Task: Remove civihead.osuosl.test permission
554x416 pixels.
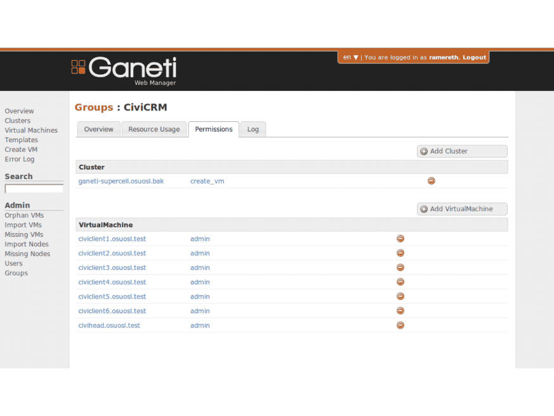Action: 400,325
